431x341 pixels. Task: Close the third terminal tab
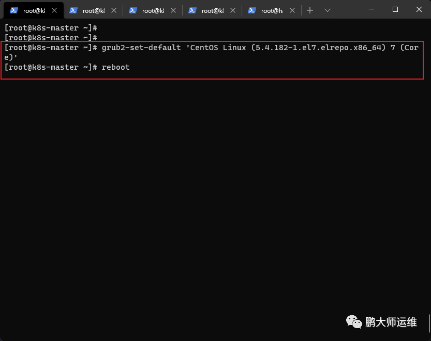pyautogui.click(x=173, y=10)
